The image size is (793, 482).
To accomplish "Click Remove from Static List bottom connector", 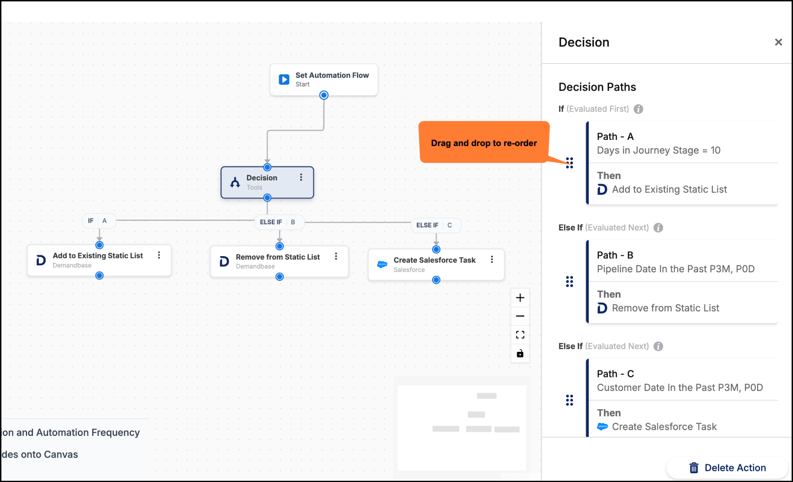I will point(279,277).
